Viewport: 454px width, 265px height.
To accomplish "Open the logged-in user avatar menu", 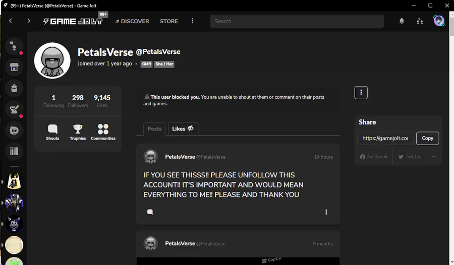I will tap(439, 21).
